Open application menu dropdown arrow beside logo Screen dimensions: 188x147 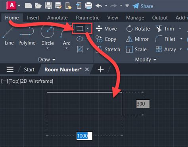pos(19,6)
